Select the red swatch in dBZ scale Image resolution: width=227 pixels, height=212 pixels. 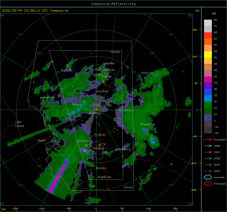[208, 36]
